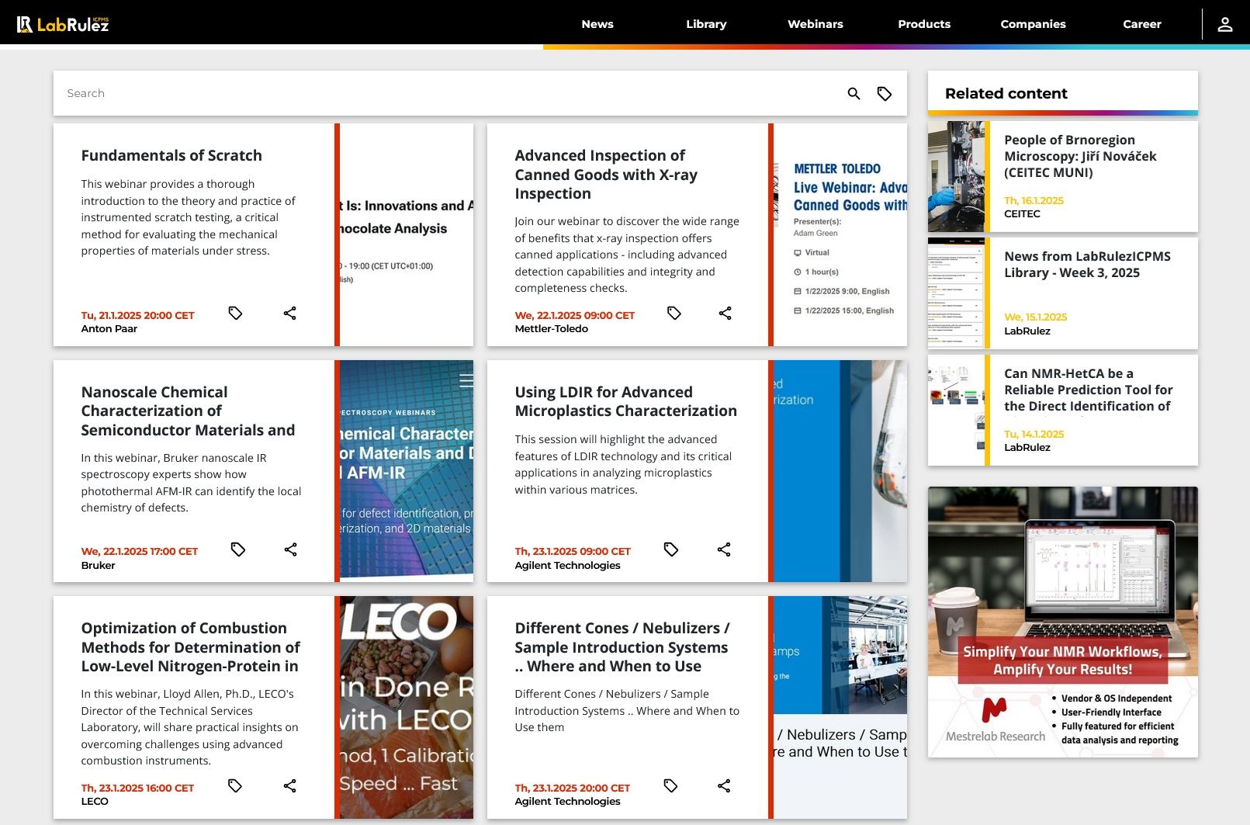Click the Anton Paar chocolate analysis thumbnail
The width and height of the screenshot is (1250, 825).
[x=407, y=234]
